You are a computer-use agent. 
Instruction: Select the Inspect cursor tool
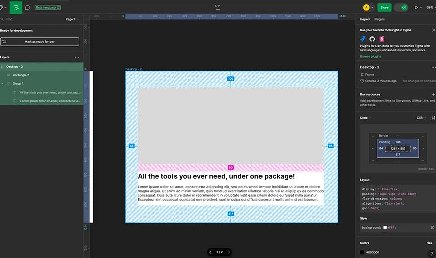click(16, 7)
